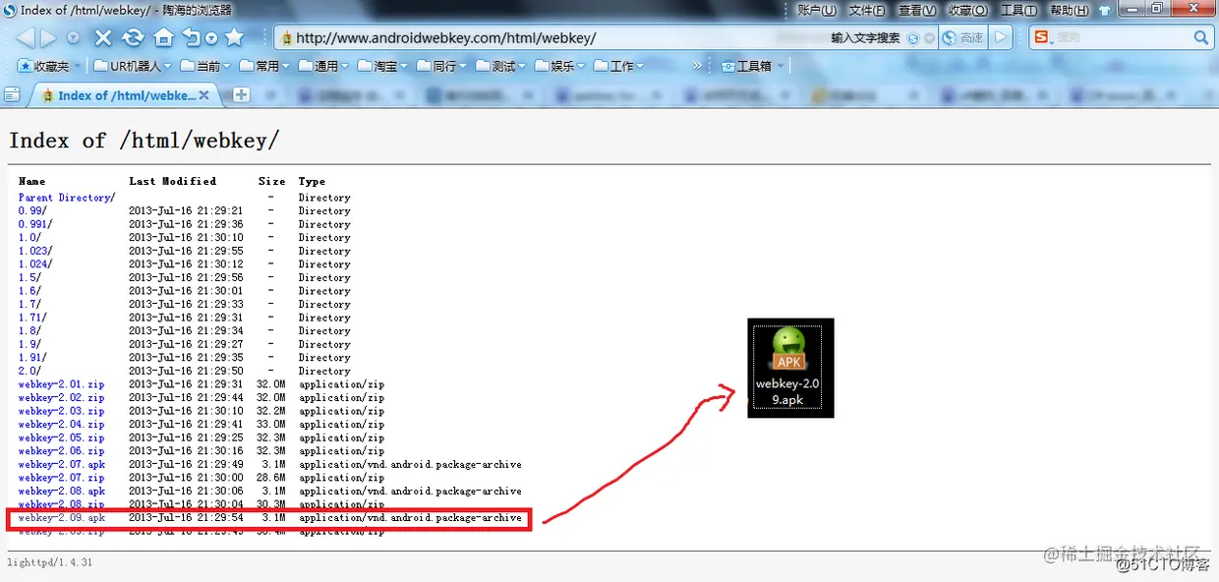This screenshot has height=582, width=1219.
Task: Click the '2013-Jul-16 21:30:16' date of webkey-2.06.zip
Action: point(186,451)
